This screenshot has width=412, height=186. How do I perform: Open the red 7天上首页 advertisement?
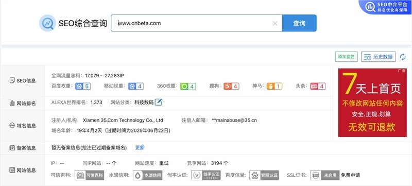[372, 103]
